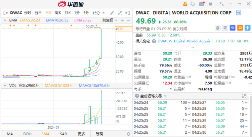The image size is (252, 137).
Task: Click the compact mode arrows icon
Action: 222,4
